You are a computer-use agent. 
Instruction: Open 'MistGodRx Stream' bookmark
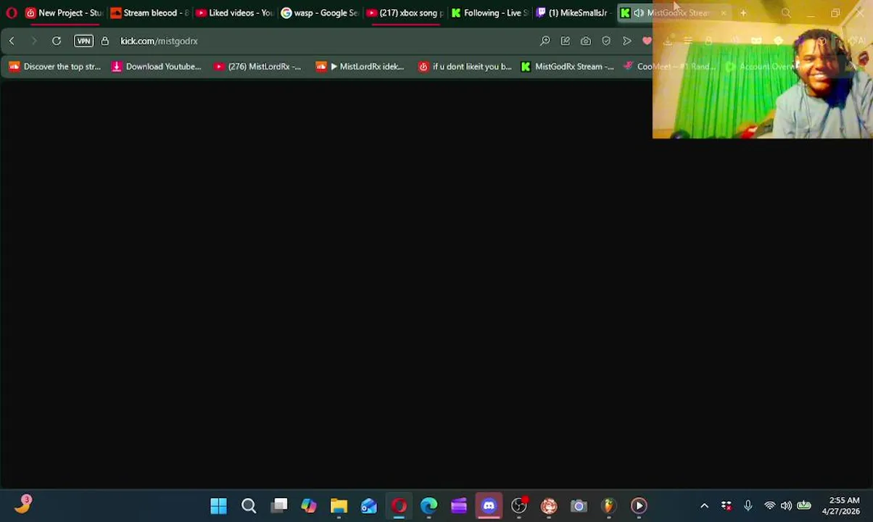tap(568, 67)
